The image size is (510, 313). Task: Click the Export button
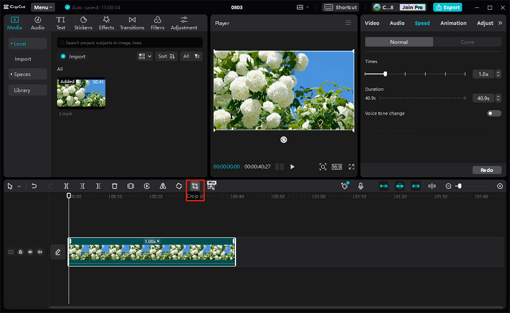[x=447, y=7]
